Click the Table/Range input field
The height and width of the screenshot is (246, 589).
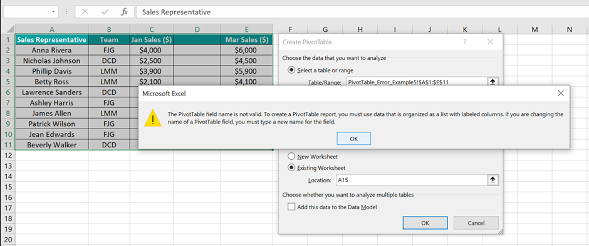pyautogui.click(x=417, y=82)
